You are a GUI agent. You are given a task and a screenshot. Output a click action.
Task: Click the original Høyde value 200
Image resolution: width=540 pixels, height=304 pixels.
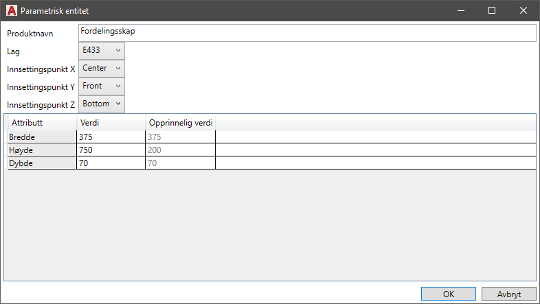[180, 150]
